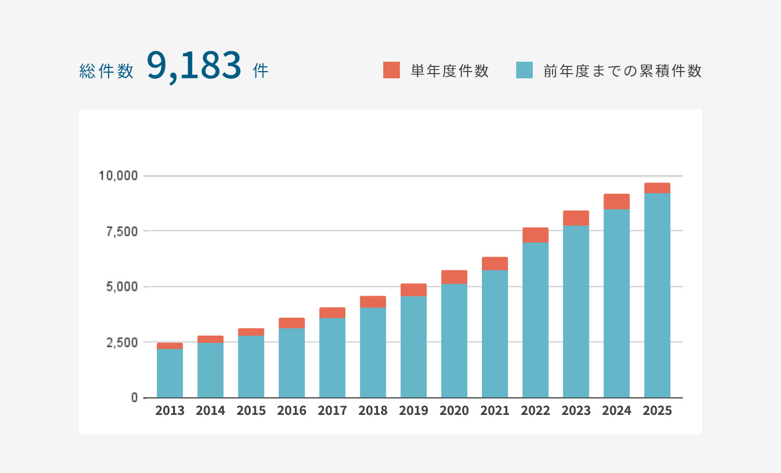Click the blue 前年度までの累積件数 legend swatch

[524, 70]
